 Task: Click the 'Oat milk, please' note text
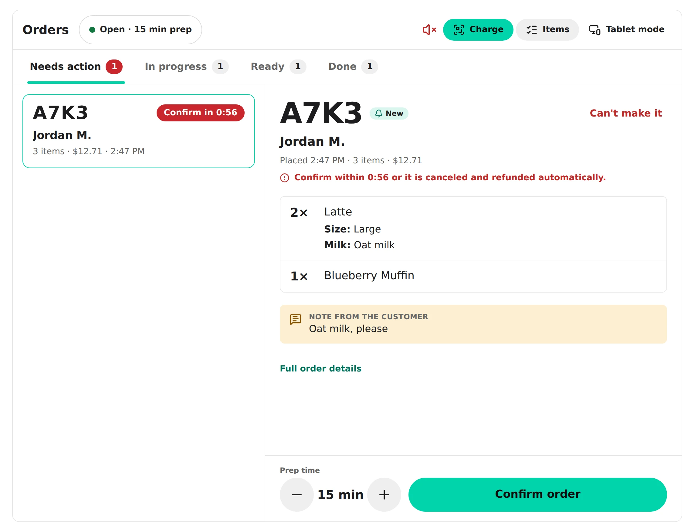[x=348, y=329]
